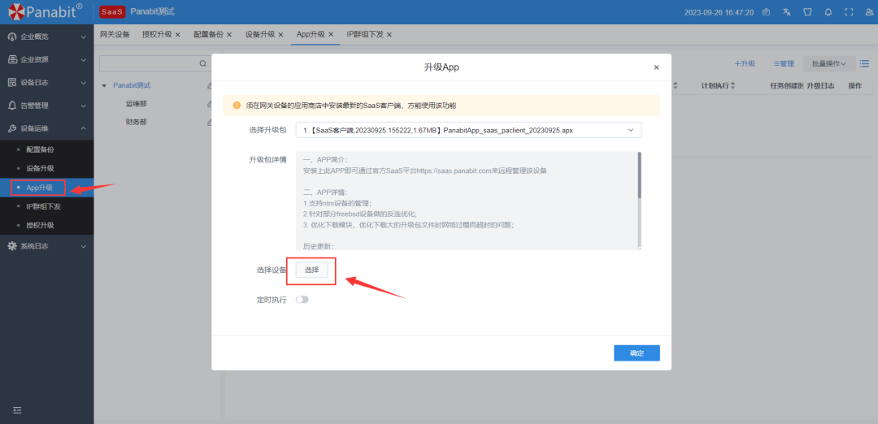
Task: Click the 企业概览 dashboard icon
Action: 11,37
